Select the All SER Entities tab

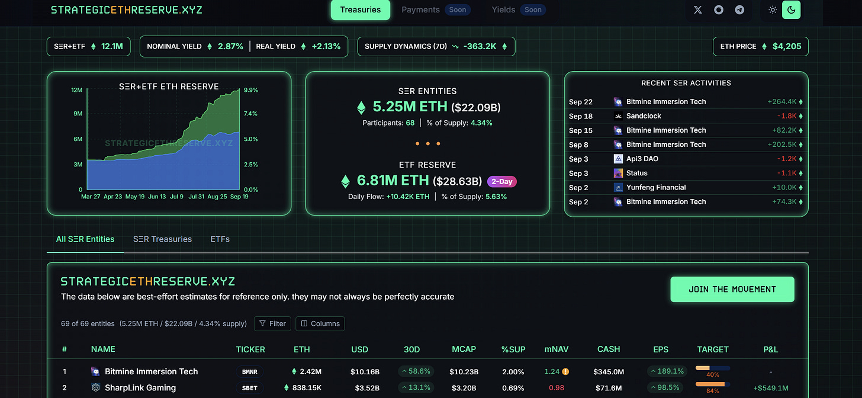tap(85, 239)
